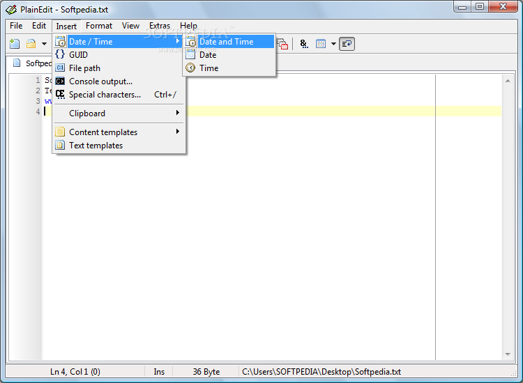Open the dropdown arrow next to calendar icon
Viewport: 523px width, 383px height.
[333, 44]
